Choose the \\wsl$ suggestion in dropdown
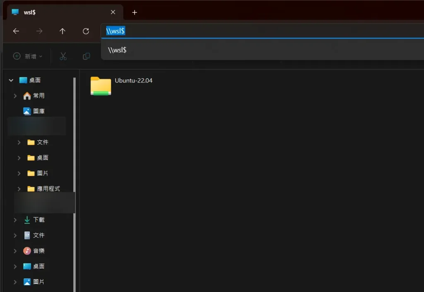Screen dimensions: 424x292 click(x=262, y=50)
